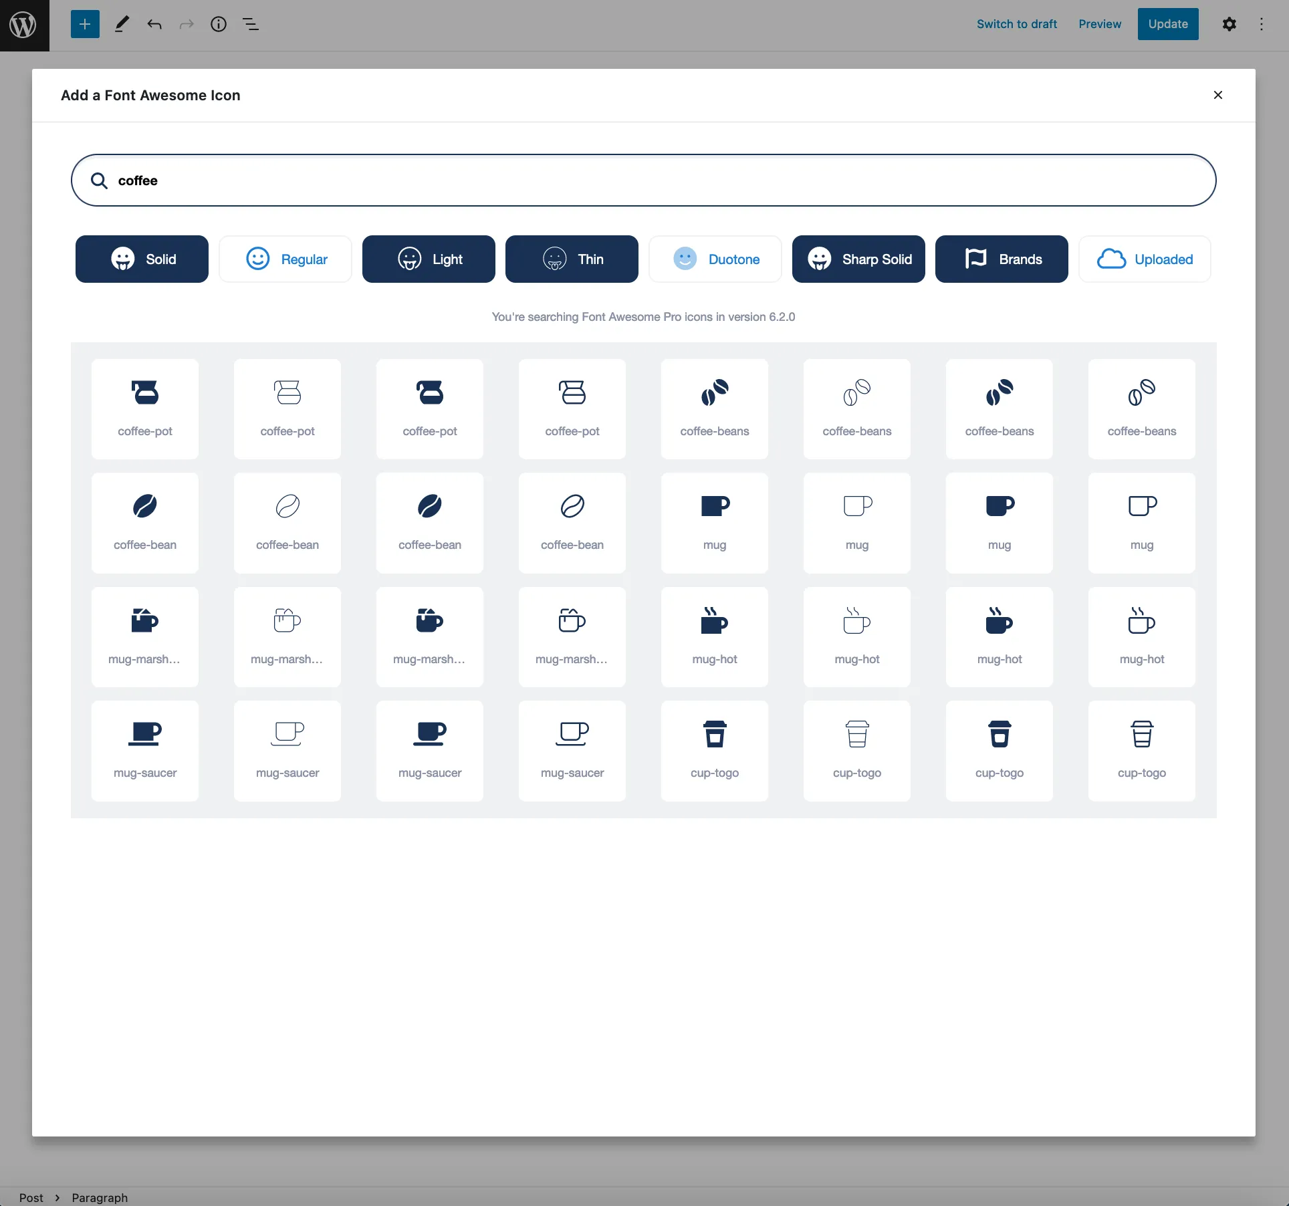Choose the thin-outline mug-marshmallows icon
This screenshot has height=1206, width=1289.
pyautogui.click(x=287, y=637)
